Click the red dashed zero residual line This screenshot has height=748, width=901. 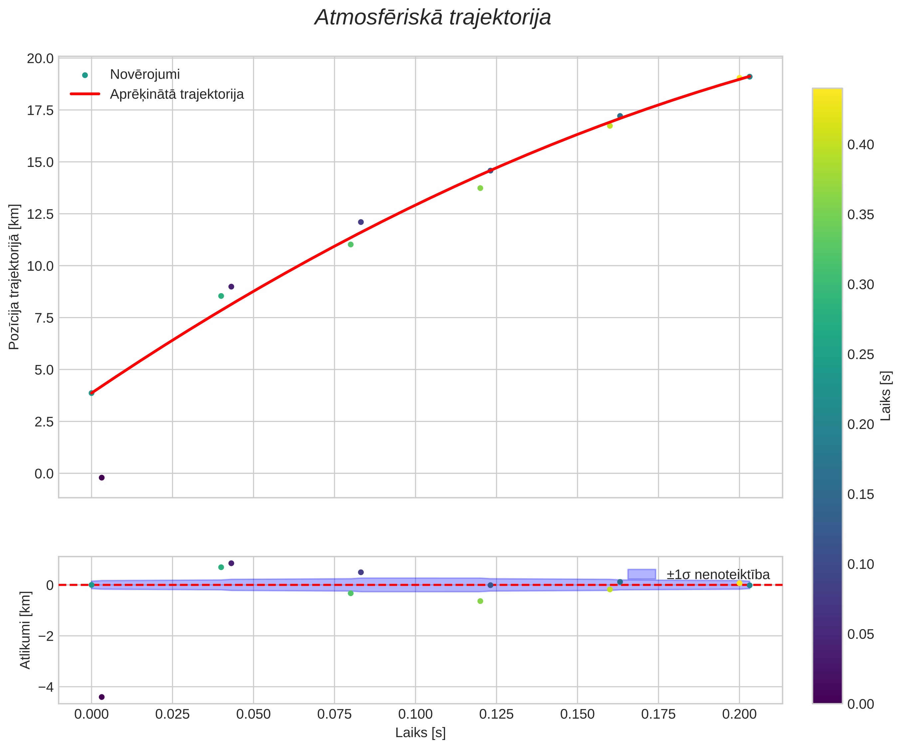[x=420, y=585]
